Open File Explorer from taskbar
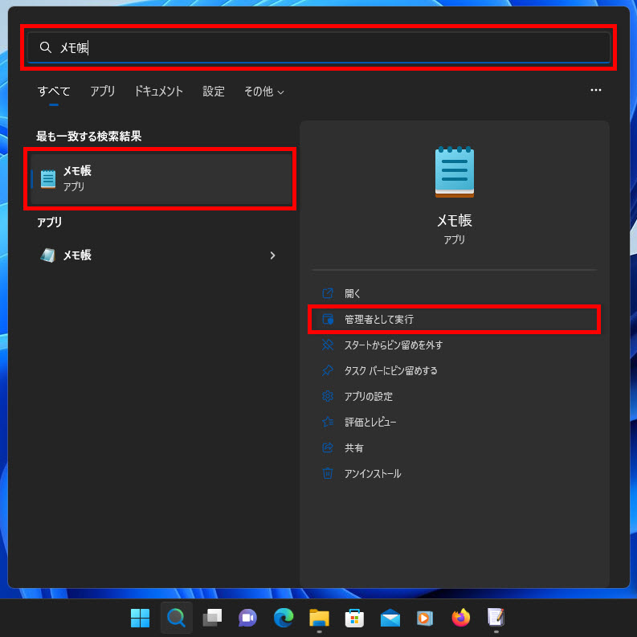The width and height of the screenshot is (637, 637). 319,618
